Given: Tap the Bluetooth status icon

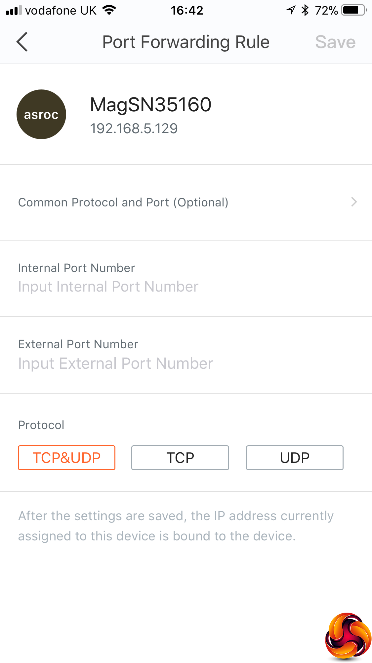Looking at the screenshot, I should pyautogui.click(x=305, y=10).
